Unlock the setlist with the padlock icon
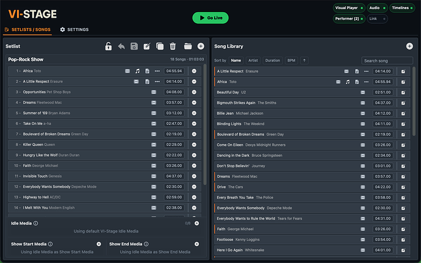 [108, 46]
